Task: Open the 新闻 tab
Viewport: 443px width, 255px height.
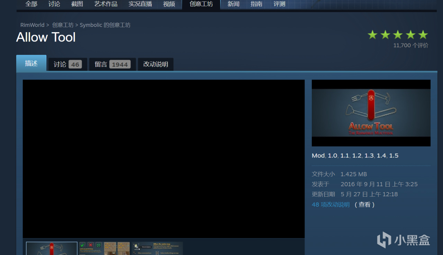Action: click(x=233, y=4)
